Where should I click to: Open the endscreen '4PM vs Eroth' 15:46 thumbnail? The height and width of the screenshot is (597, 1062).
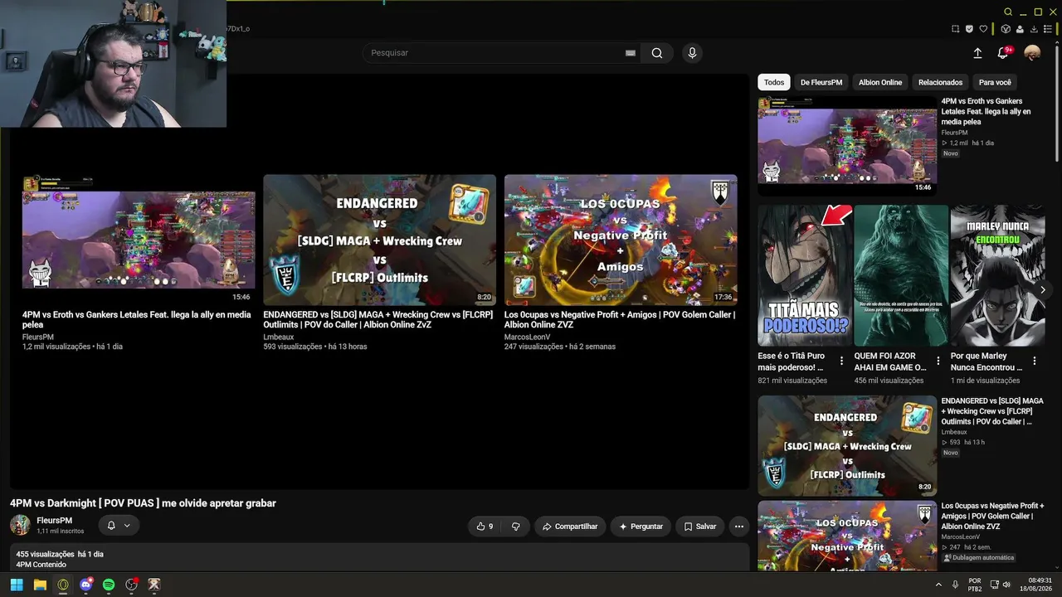pyautogui.click(x=139, y=240)
